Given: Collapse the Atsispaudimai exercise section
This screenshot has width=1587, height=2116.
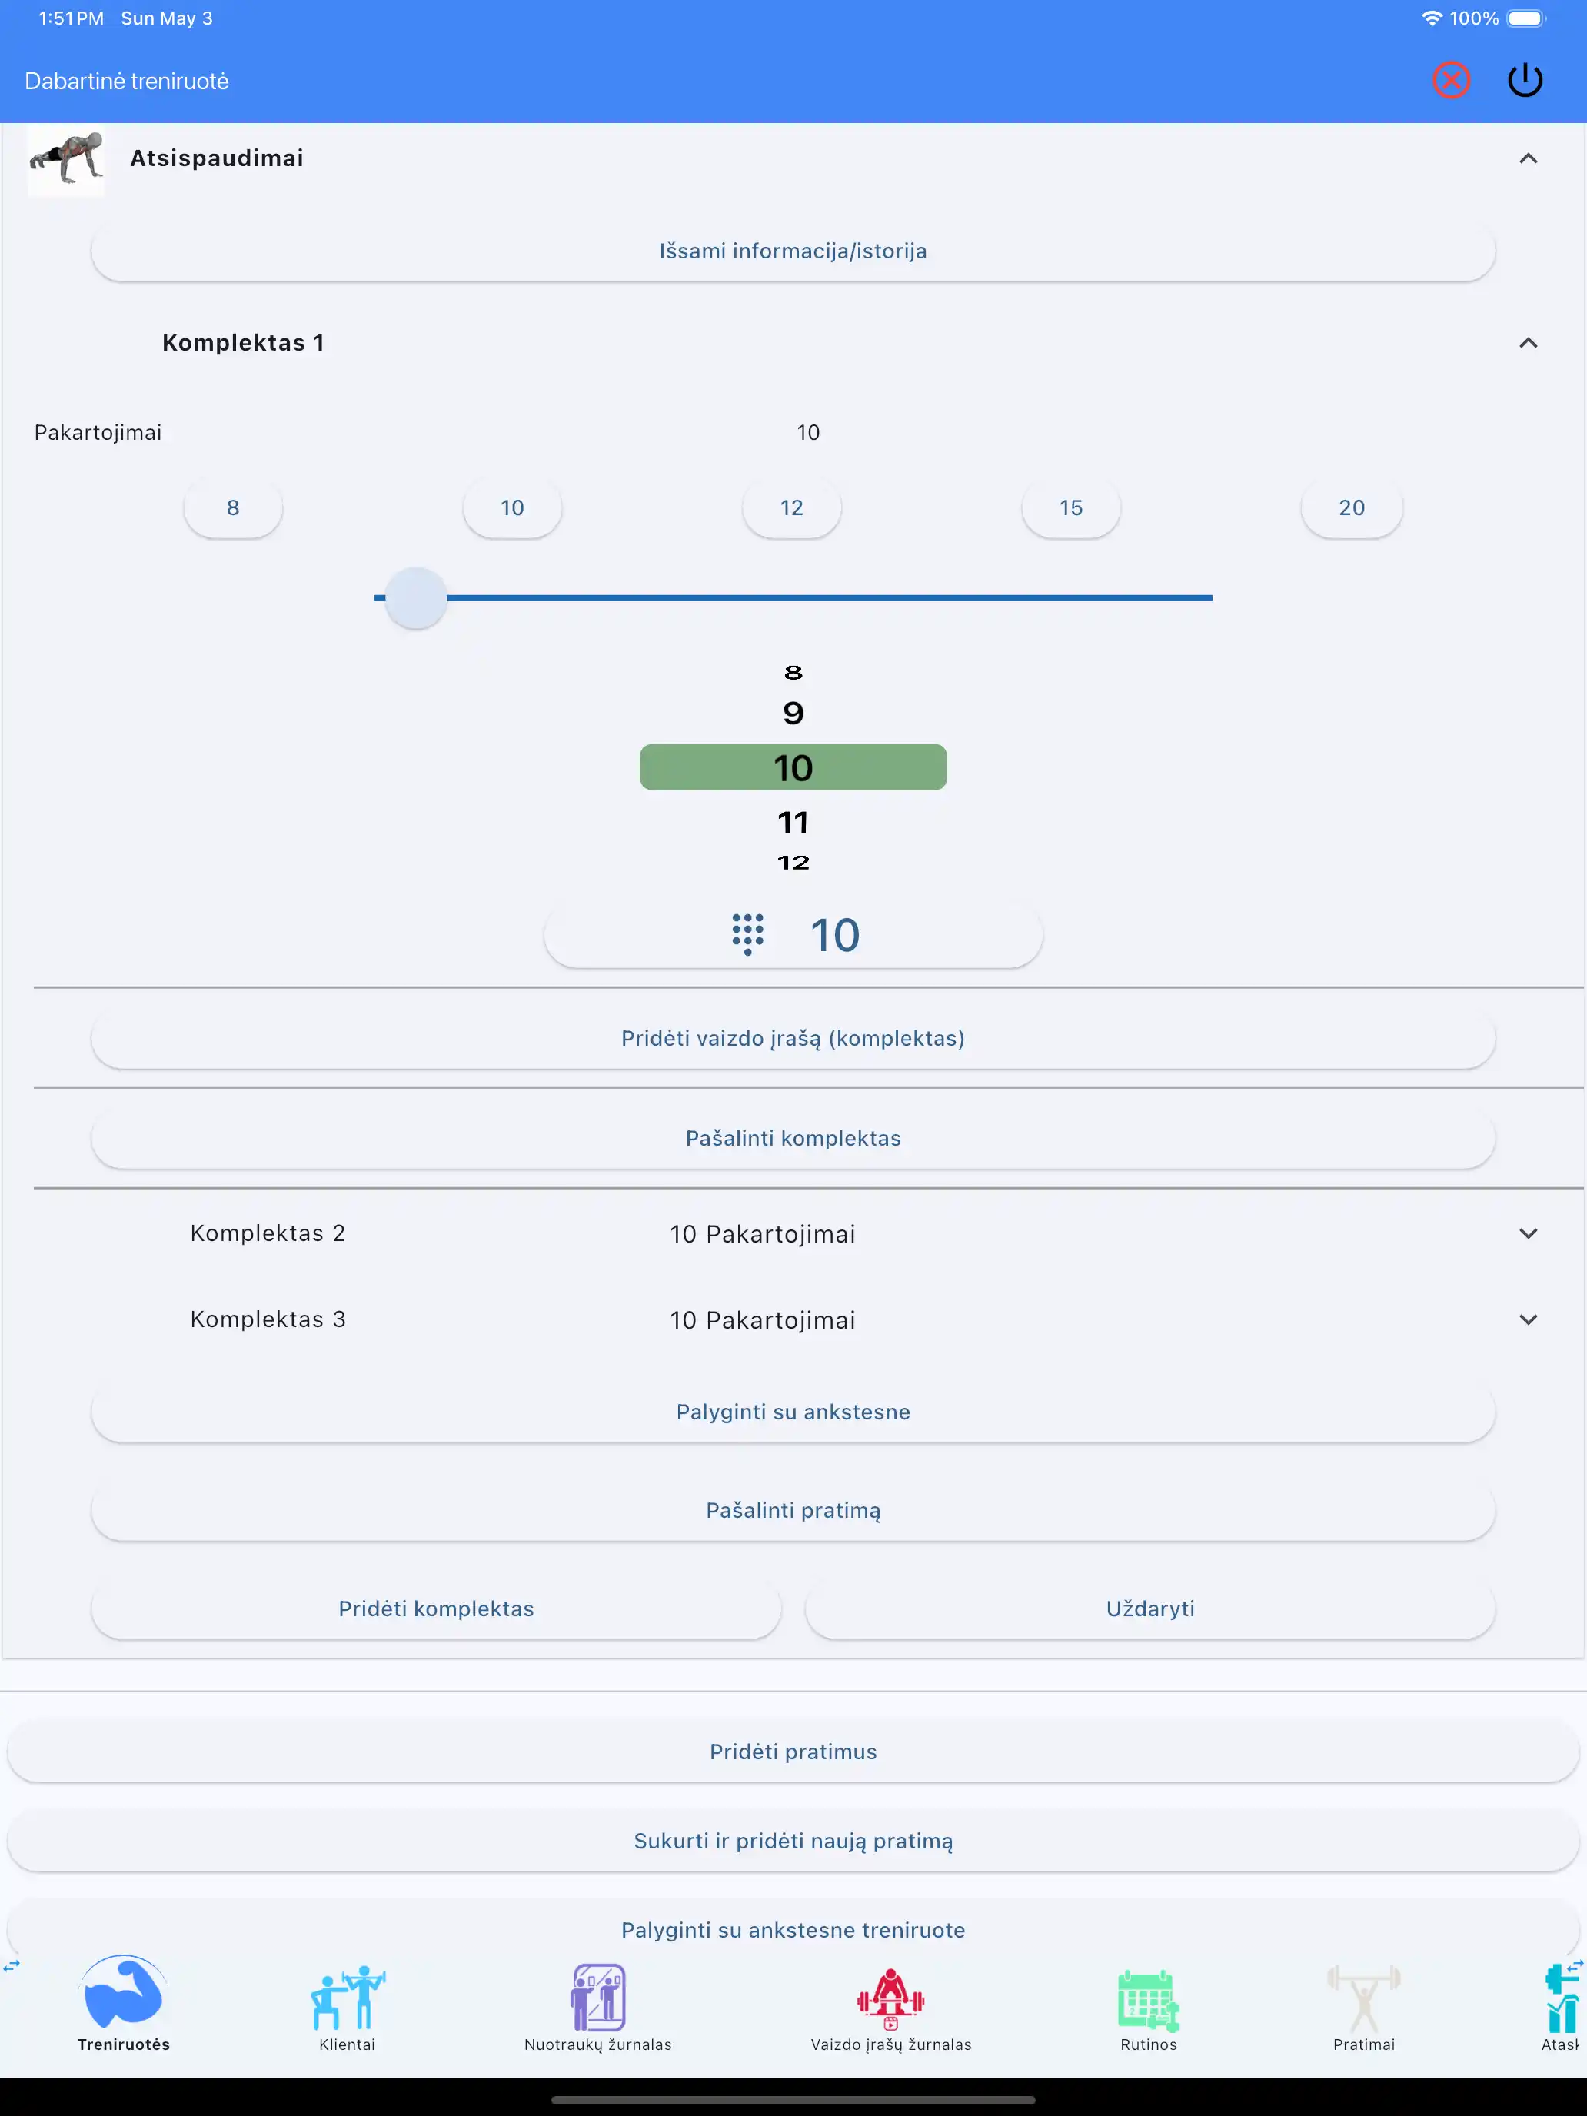Looking at the screenshot, I should [1528, 159].
